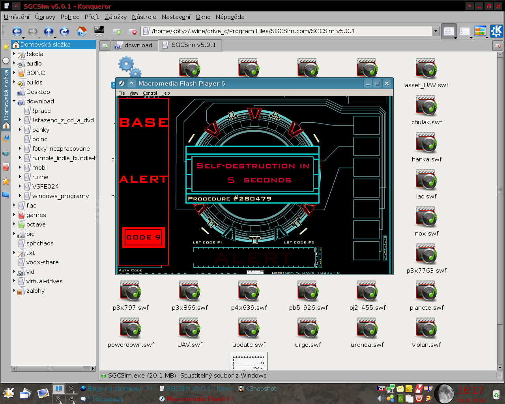Open the planete.swf file icon

point(426,292)
